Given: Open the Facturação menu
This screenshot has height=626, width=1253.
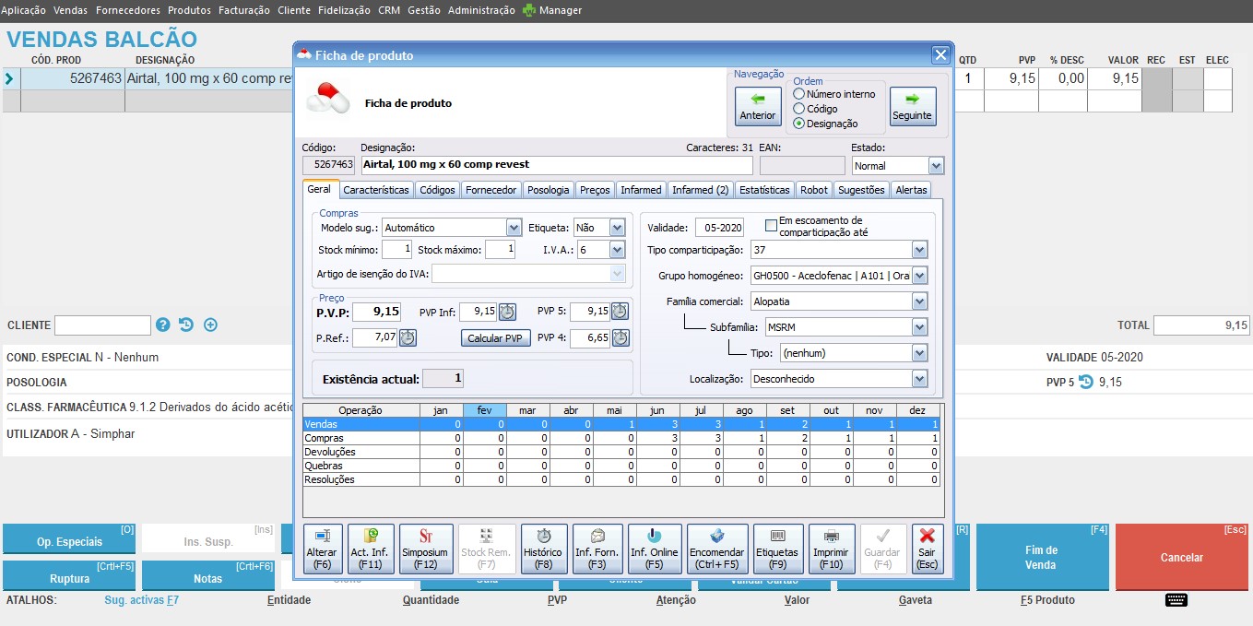Looking at the screenshot, I should [244, 10].
